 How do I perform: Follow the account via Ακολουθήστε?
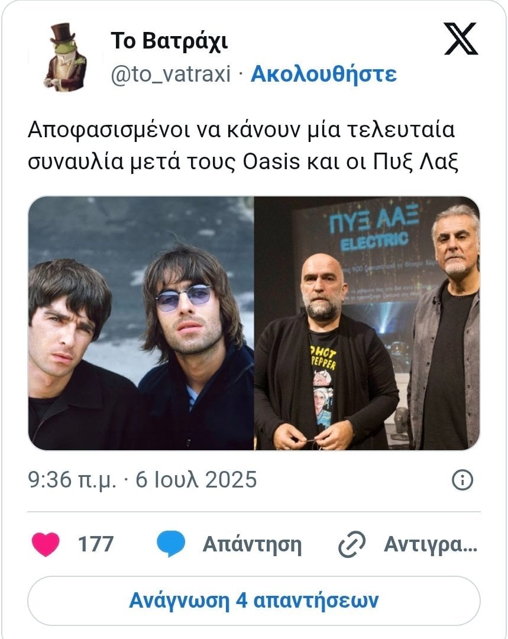pos(323,74)
